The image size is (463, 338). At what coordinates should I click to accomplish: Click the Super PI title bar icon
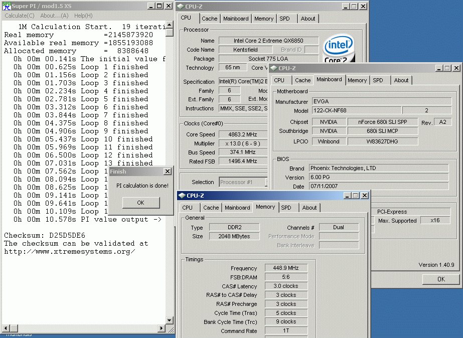(7, 6)
